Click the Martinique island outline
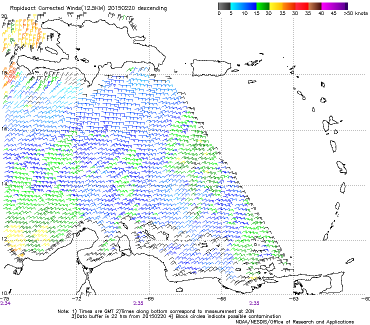 [341, 167]
